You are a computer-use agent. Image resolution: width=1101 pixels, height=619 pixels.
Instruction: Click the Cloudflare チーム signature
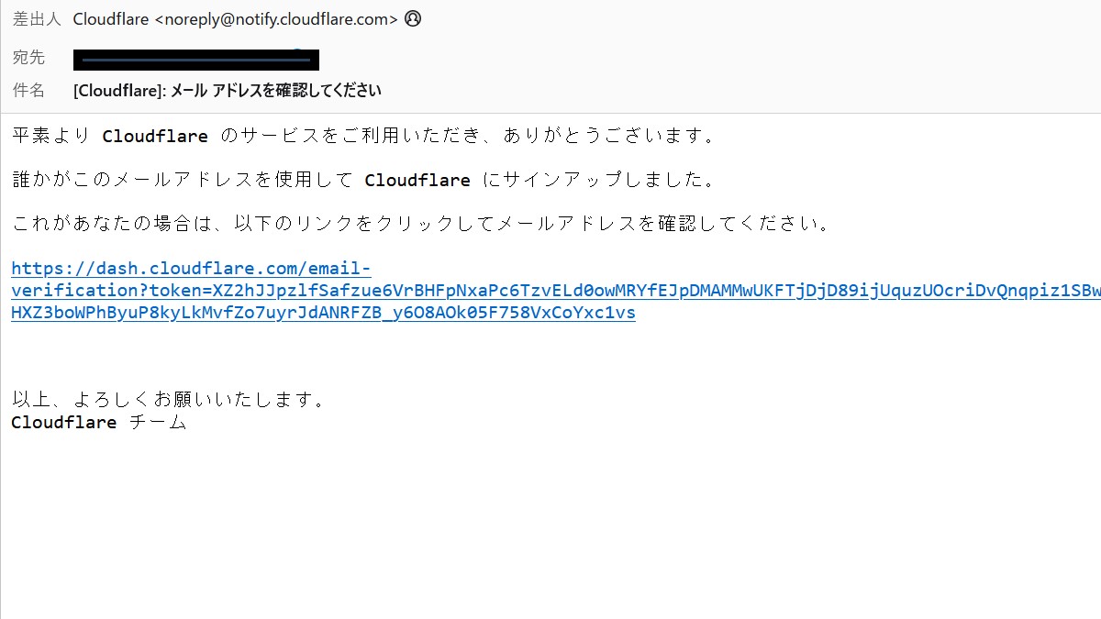(99, 423)
